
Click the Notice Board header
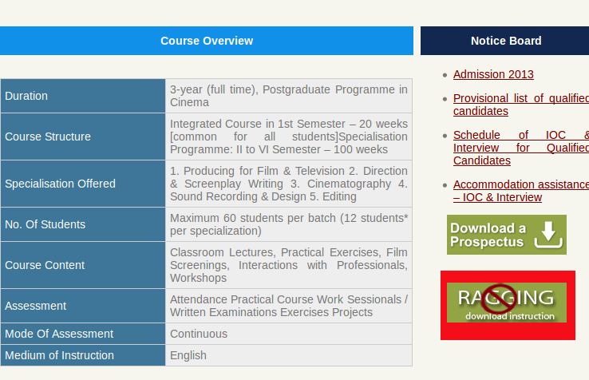pos(506,41)
